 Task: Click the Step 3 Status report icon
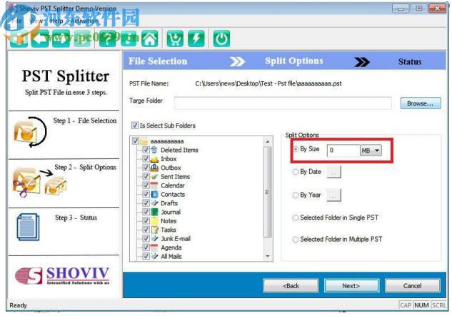(29, 227)
